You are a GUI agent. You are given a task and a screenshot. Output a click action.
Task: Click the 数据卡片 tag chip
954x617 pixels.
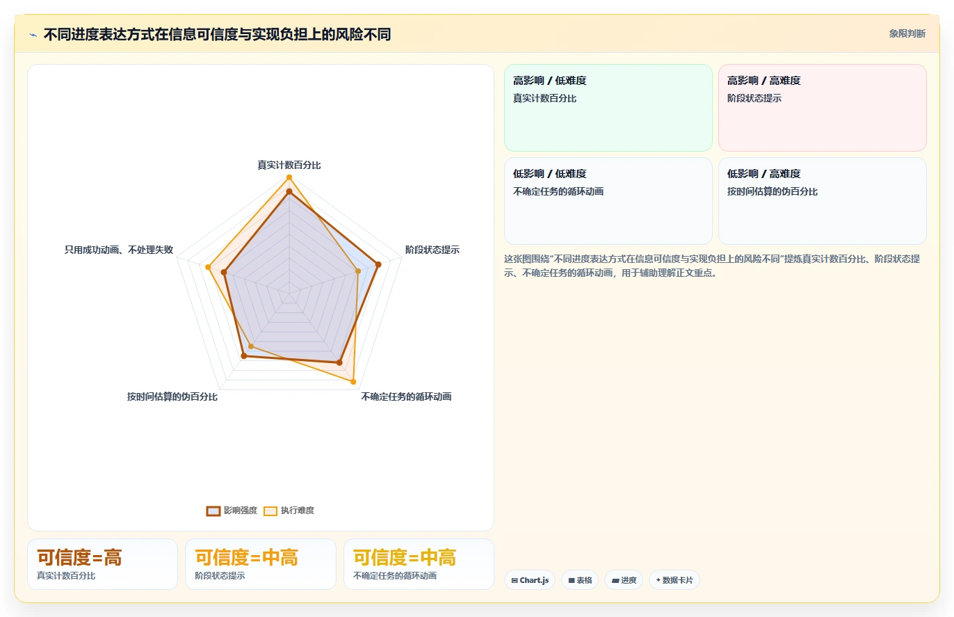coord(674,580)
